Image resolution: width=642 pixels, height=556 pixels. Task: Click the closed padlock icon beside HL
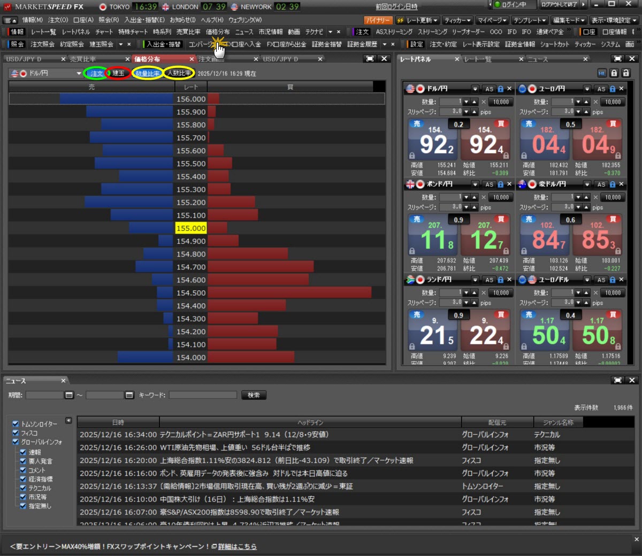[x=614, y=73]
